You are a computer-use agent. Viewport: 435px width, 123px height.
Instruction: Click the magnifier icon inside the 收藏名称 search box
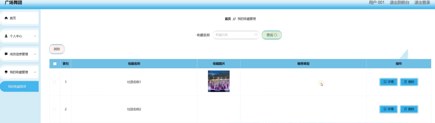tap(256, 35)
